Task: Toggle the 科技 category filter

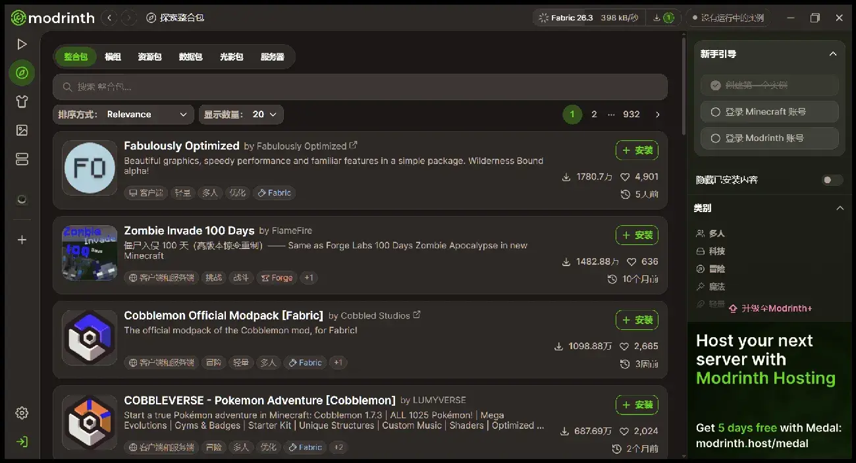Action: tap(710, 251)
